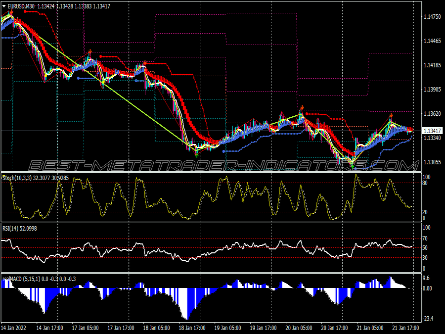Click the triangle arrow beside the EURUSD,M30 title
This screenshot has width=445, height=334.
click(4, 6)
